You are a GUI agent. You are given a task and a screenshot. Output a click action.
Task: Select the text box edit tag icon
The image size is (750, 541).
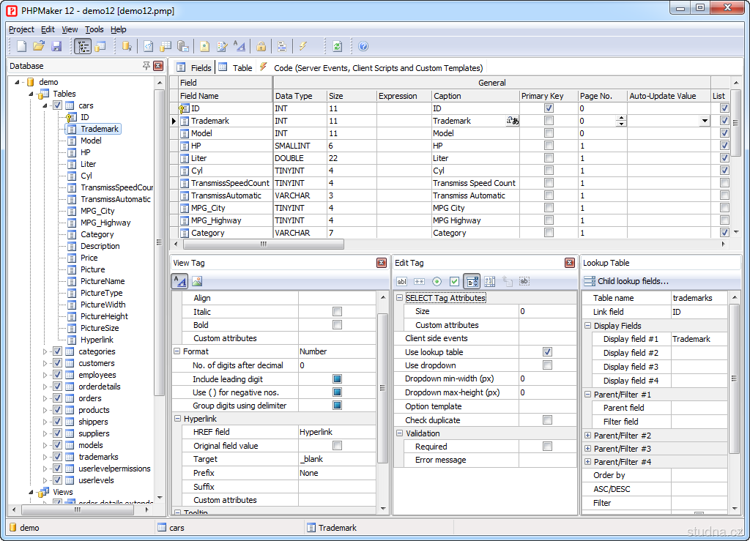click(x=401, y=281)
